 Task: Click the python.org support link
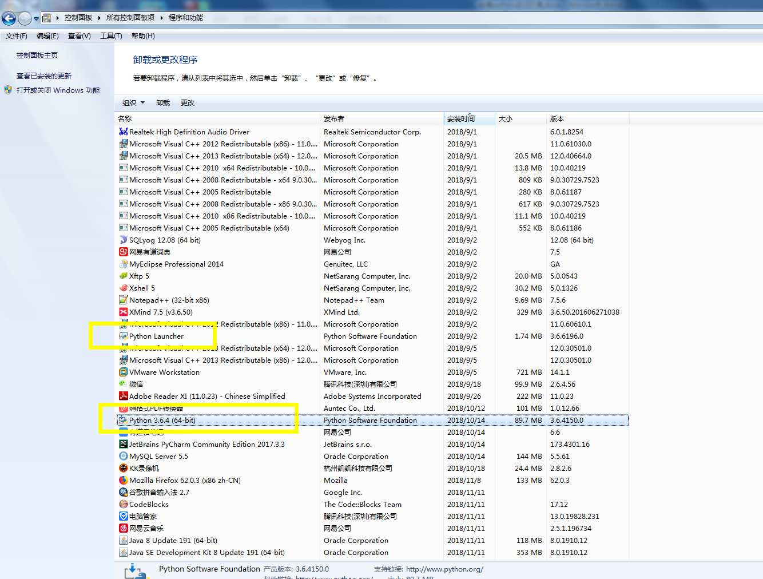(444, 569)
